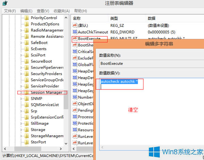The width and height of the screenshot is (204, 160).
Task: Click the selected autocheck autochk * text
Action: (119, 82)
